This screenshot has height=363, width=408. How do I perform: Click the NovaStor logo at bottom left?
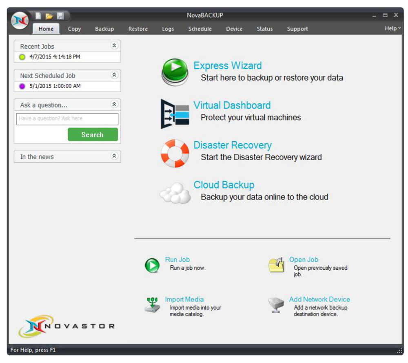(x=67, y=326)
